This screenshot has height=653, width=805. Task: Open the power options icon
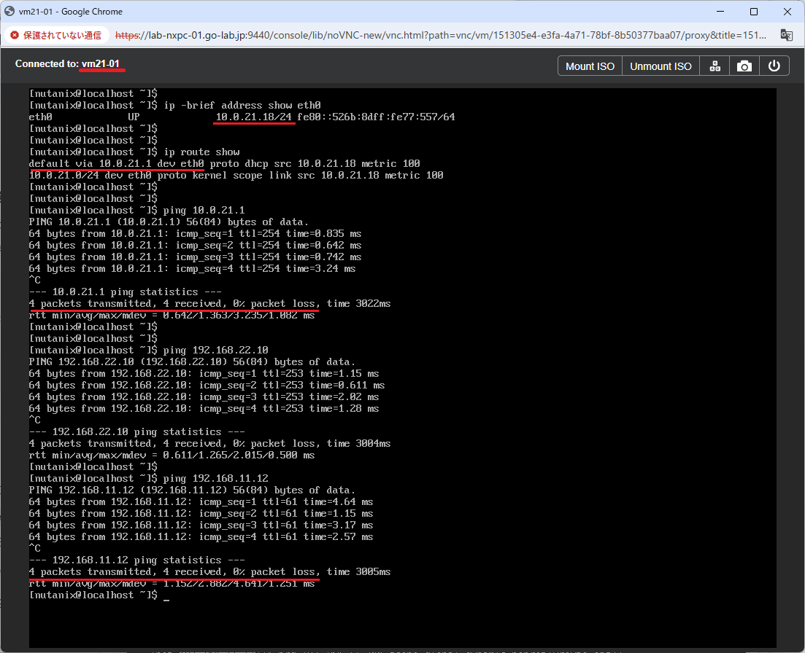(x=774, y=66)
